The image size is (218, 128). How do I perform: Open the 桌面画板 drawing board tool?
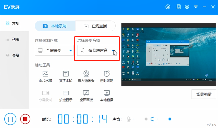(86, 96)
